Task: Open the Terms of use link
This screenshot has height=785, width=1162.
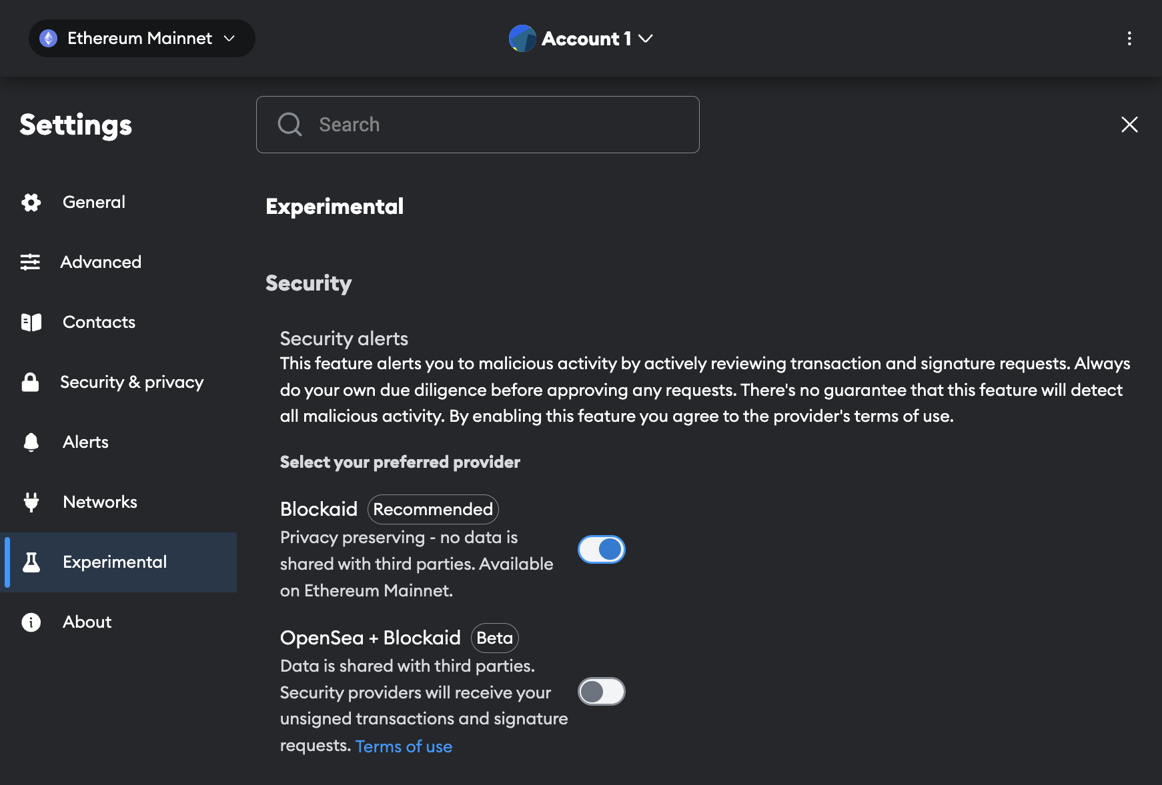Action: click(x=404, y=746)
